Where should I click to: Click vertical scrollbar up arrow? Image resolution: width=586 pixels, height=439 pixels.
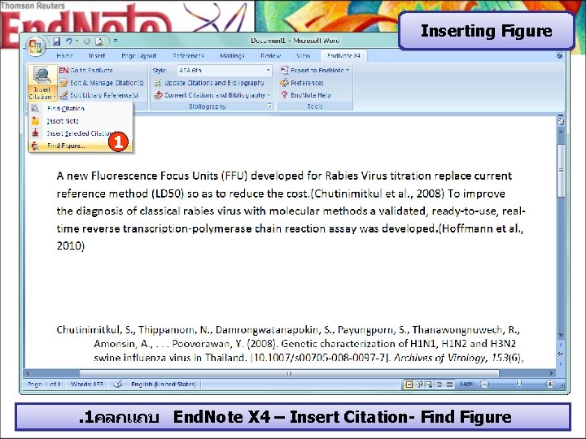coord(561,132)
